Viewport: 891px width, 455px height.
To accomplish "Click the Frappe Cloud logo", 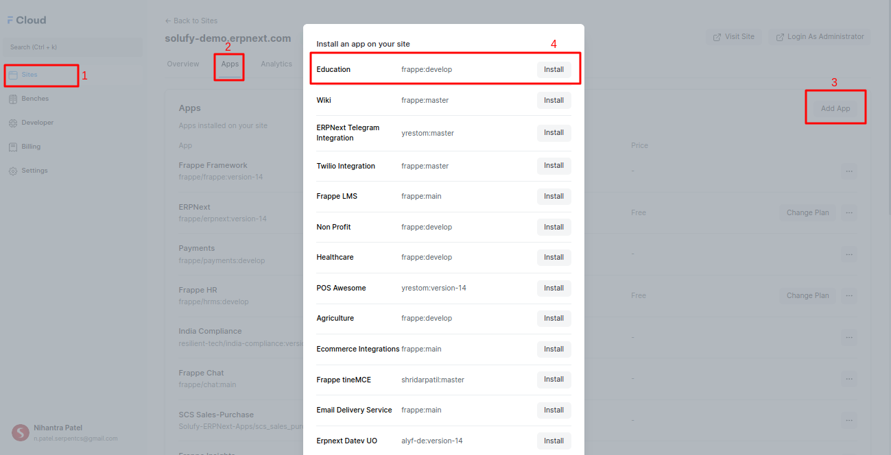I will (27, 21).
